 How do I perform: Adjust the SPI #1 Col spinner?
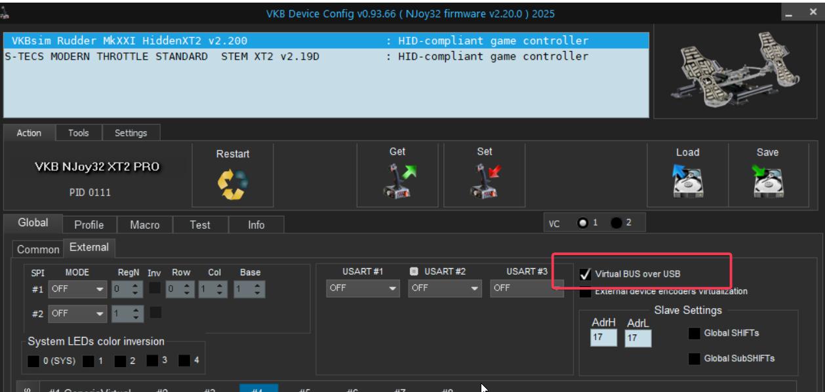pyautogui.click(x=213, y=288)
